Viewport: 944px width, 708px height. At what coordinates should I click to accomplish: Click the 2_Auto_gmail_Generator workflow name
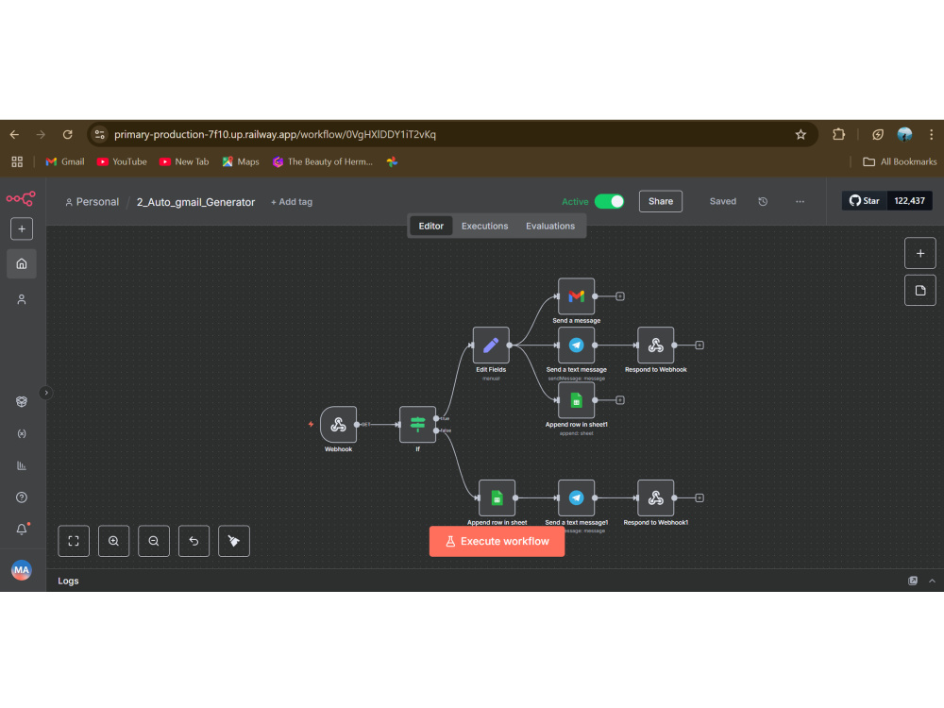click(195, 202)
